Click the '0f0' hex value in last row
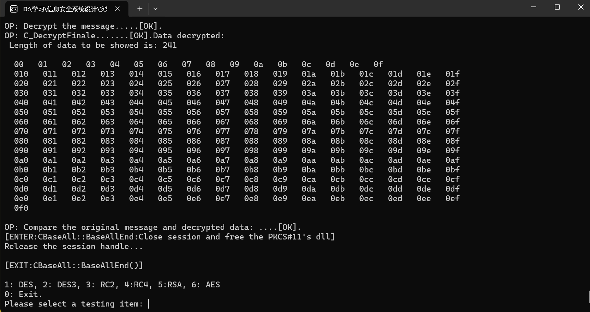The image size is (590, 312). click(x=21, y=208)
